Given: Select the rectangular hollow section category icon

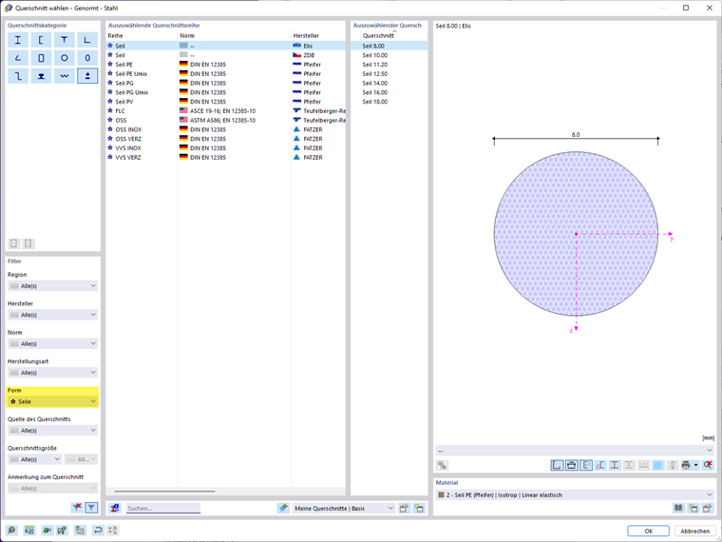Looking at the screenshot, I should [x=41, y=58].
